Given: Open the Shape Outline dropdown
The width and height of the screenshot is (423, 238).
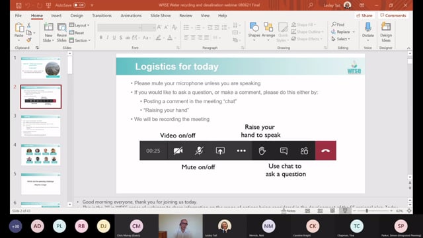Looking at the screenshot, I should pos(307,32).
